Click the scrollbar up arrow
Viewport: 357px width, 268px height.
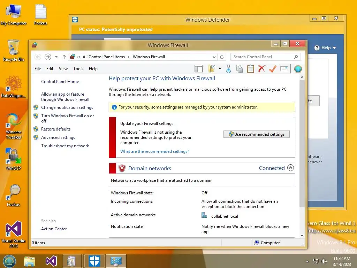coord(302,77)
